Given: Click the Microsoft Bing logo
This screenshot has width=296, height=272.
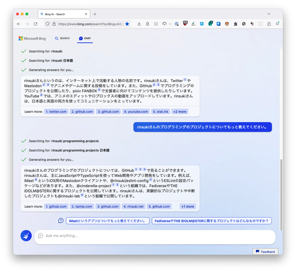Looking at the screenshot, I should point(32,38).
